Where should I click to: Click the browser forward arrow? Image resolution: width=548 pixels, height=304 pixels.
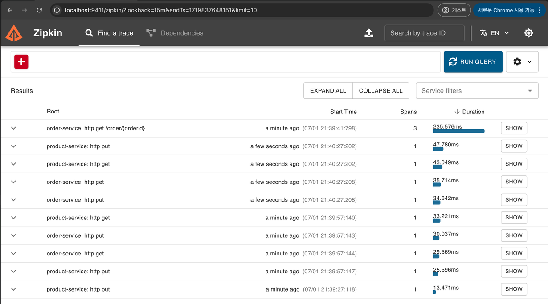tap(25, 10)
